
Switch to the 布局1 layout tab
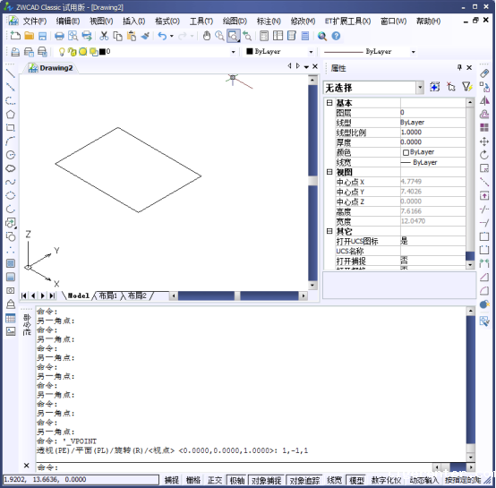click(x=107, y=295)
